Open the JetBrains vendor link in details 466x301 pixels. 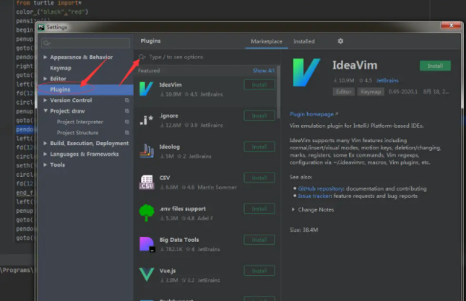[x=387, y=80]
